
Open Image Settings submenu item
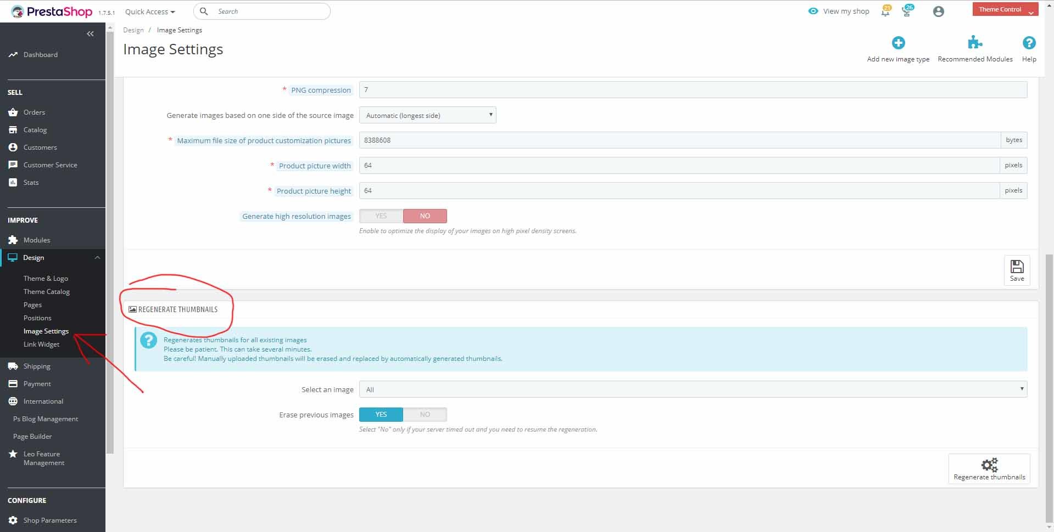coord(46,331)
